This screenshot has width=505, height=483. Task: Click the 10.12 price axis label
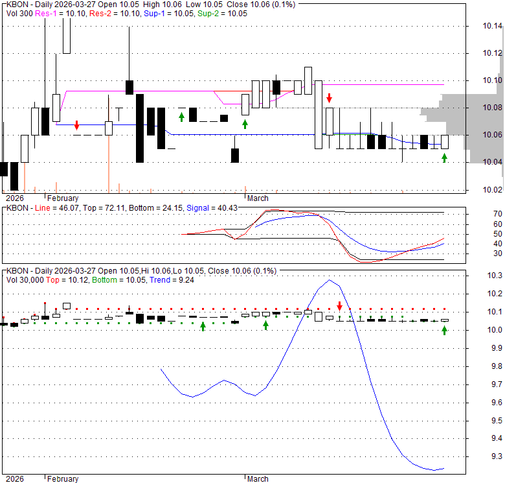(x=493, y=53)
